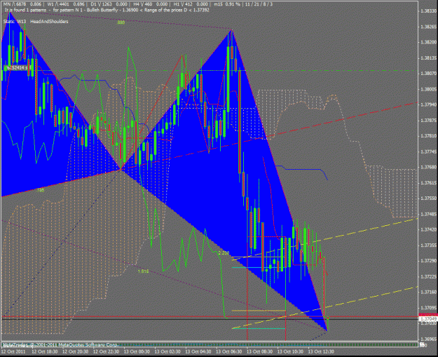Click the HeadAndShoulders label
Image resolution: width=438 pixels, height=357 pixels.
(49, 22)
